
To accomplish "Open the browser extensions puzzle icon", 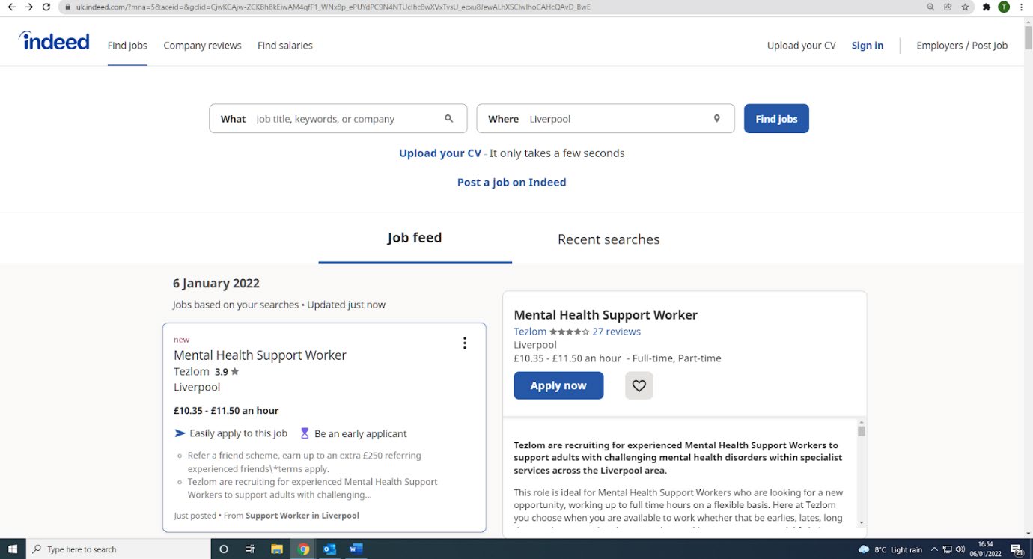I will [x=986, y=7].
